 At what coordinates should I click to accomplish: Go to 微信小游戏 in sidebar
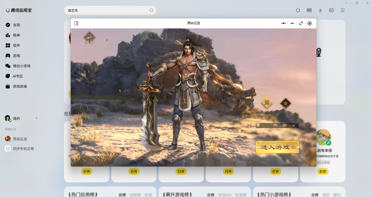[x=21, y=66]
